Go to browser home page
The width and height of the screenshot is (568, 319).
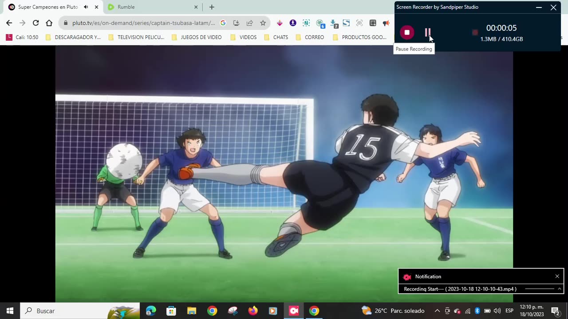[49, 23]
